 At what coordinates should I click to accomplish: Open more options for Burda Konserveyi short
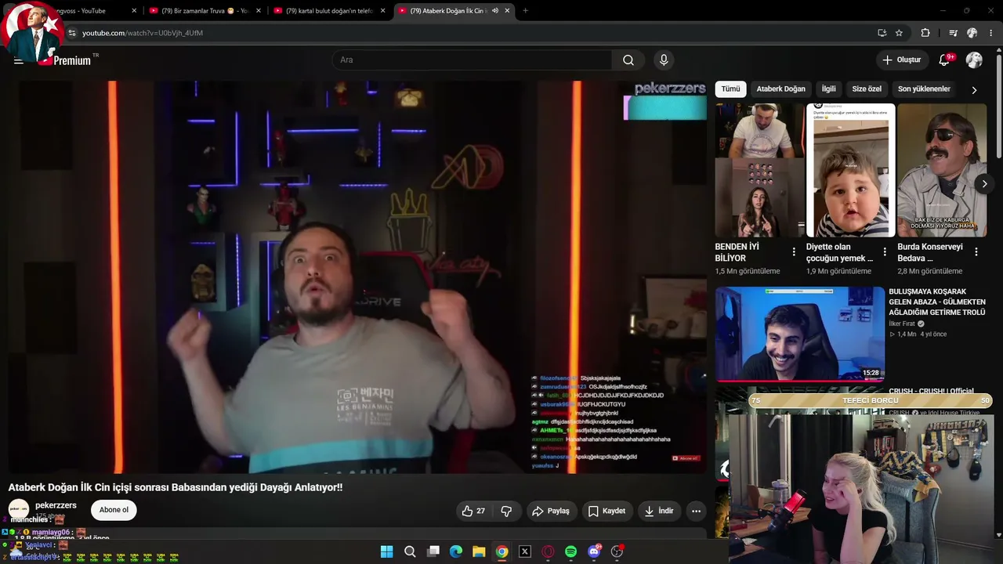(976, 252)
